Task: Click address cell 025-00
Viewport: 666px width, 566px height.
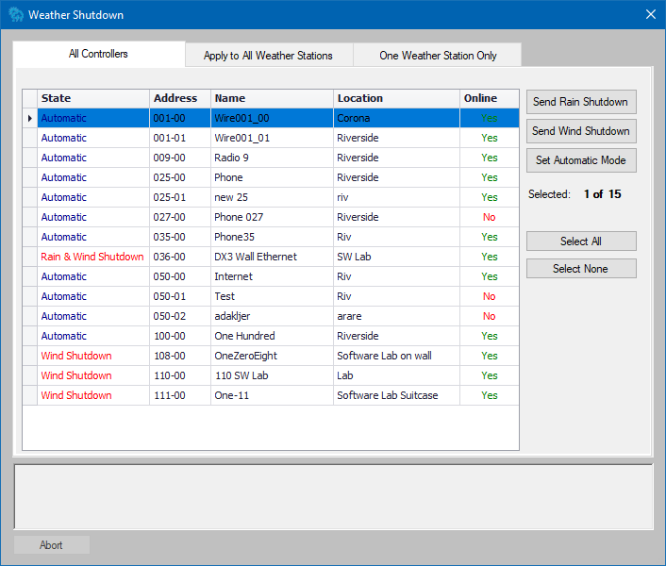Action: [180, 177]
